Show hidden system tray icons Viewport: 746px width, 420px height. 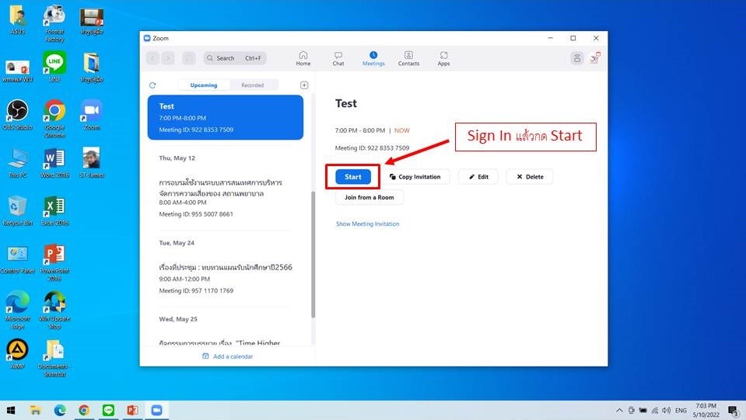(619, 411)
